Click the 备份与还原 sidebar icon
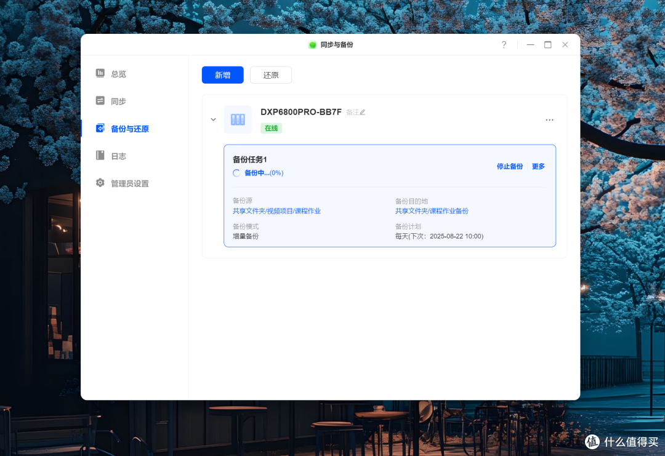This screenshot has height=456, width=665. pyautogui.click(x=100, y=128)
